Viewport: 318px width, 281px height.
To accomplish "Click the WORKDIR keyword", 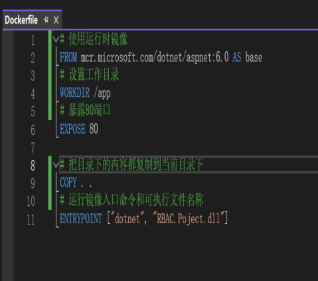I will 75,92.
